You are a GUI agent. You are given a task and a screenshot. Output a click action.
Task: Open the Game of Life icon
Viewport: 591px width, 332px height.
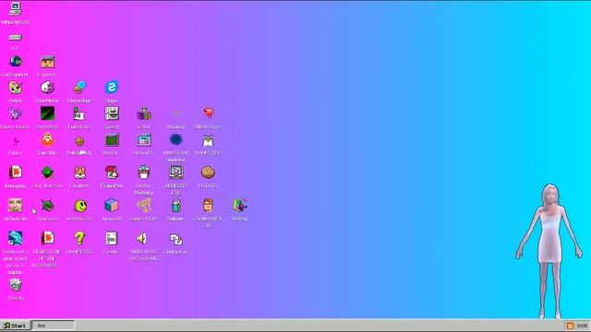click(144, 206)
